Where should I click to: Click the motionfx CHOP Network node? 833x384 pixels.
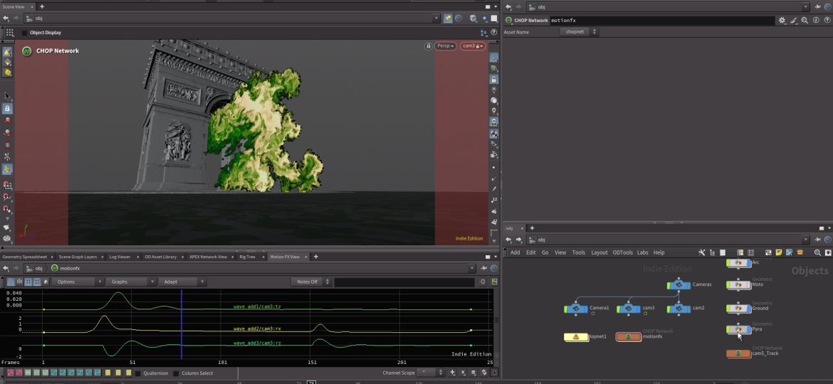coord(628,336)
